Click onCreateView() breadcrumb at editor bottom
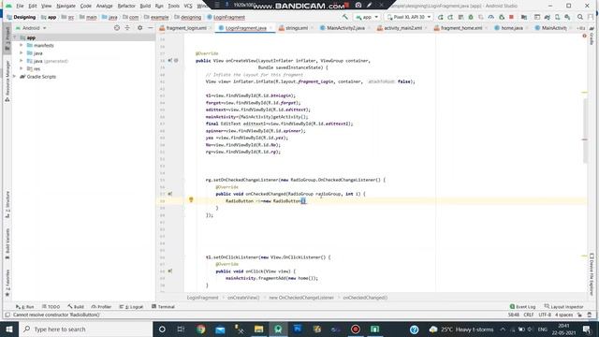This screenshot has height=337, width=599. click(243, 298)
